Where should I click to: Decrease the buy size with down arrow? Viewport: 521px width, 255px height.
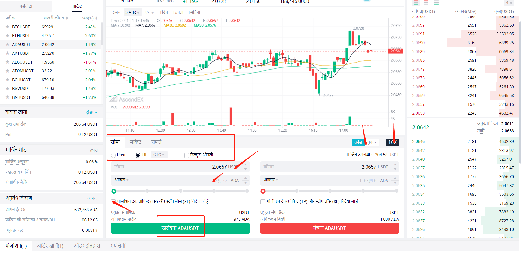tap(246, 183)
